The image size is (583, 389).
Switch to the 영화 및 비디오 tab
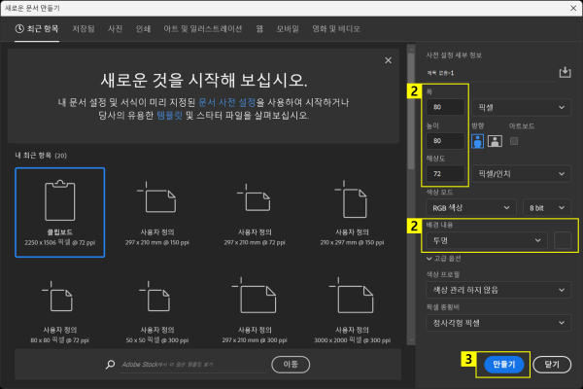coord(336,28)
